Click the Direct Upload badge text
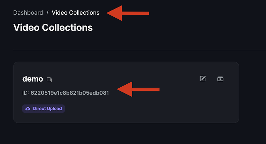Viewport: 266px width, 144px height. [x=47, y=109]
